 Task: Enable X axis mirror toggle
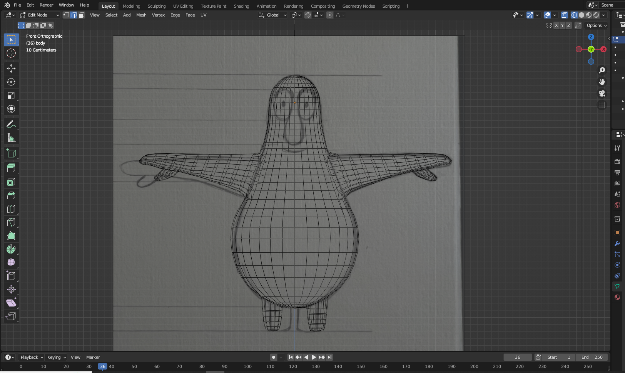(556, 25)
